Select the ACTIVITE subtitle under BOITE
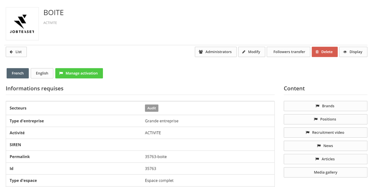This screenshot has height=187, width=379. coord(50,23)
